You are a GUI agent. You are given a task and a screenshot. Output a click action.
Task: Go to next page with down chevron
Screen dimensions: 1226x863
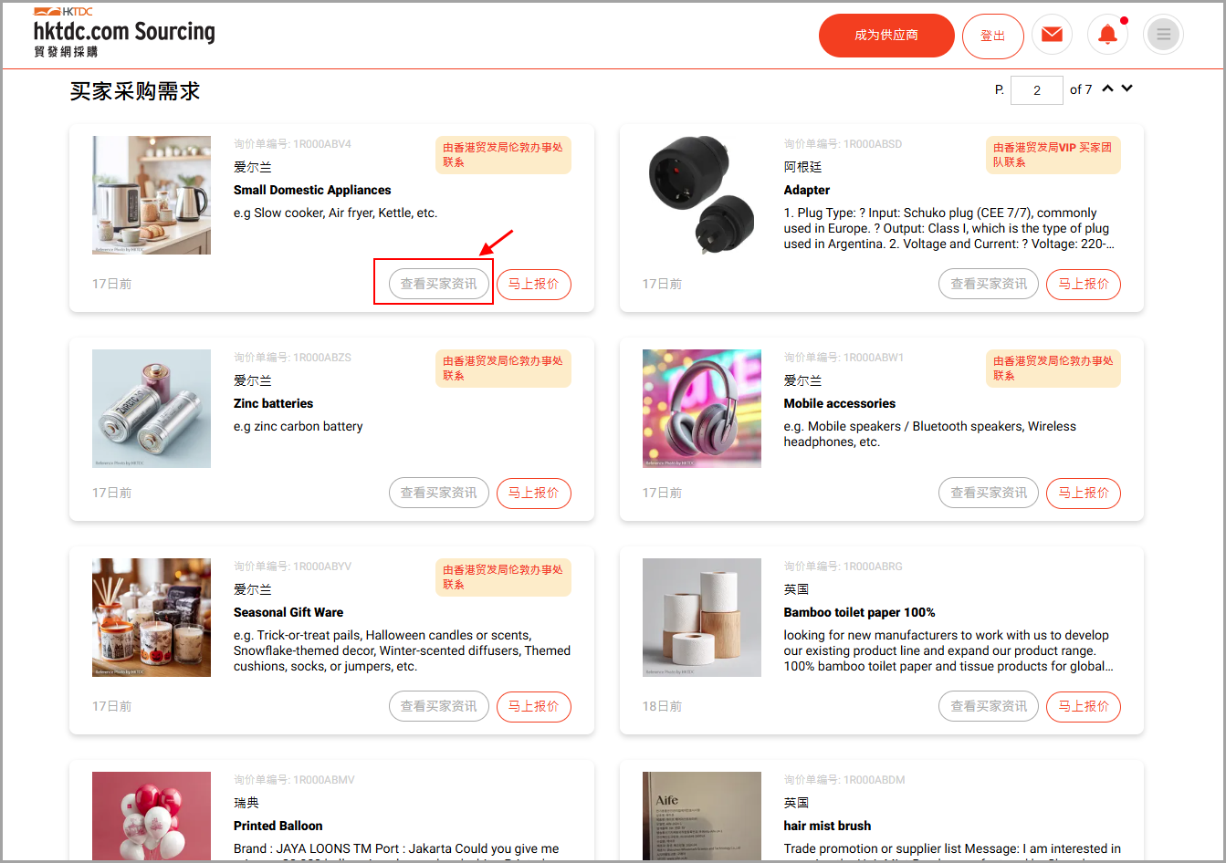pos(1127,88)
